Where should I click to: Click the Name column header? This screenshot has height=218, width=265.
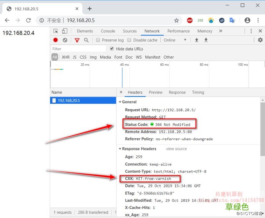[x=83, y=92]
